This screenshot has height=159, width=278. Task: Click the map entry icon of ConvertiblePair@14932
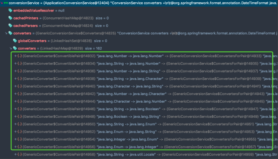point(19,56)
